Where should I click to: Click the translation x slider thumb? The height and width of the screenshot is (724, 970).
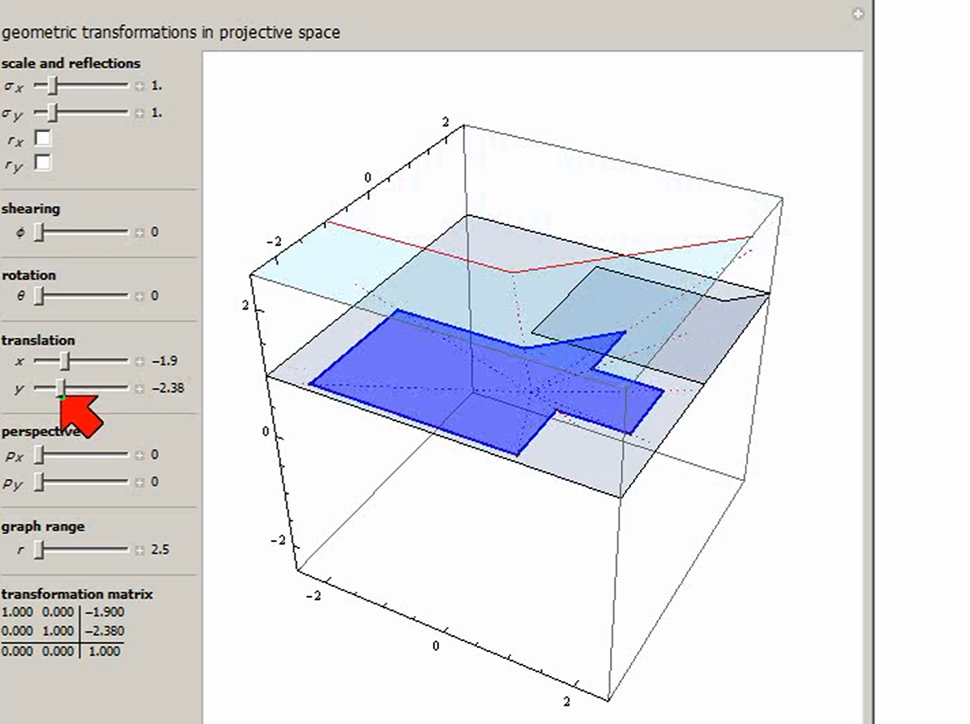65,361
